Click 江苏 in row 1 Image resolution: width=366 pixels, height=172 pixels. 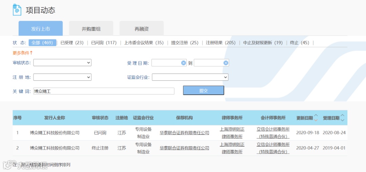click(x=122, y=133)
